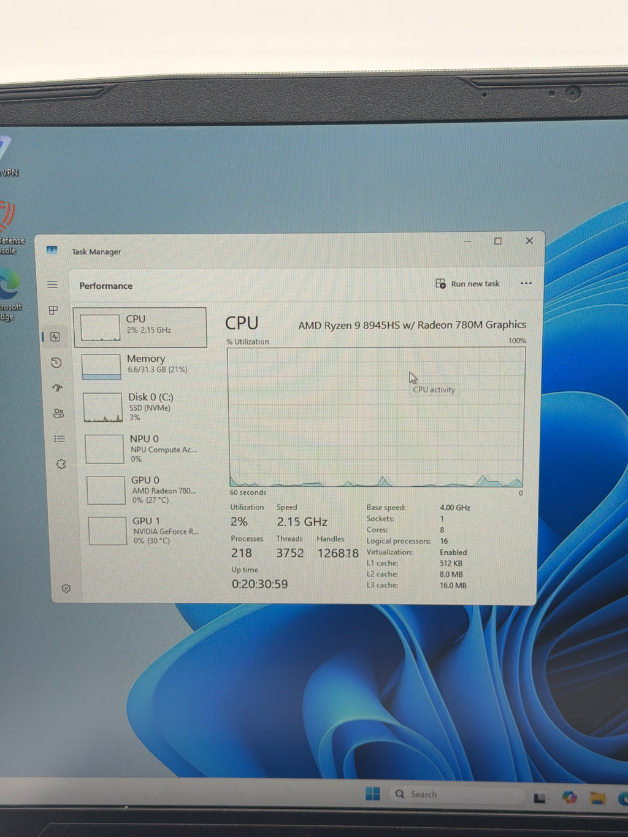628x837 pixels.
Task: Maximize the Task Manager window
Action: (x=498, y=241)
